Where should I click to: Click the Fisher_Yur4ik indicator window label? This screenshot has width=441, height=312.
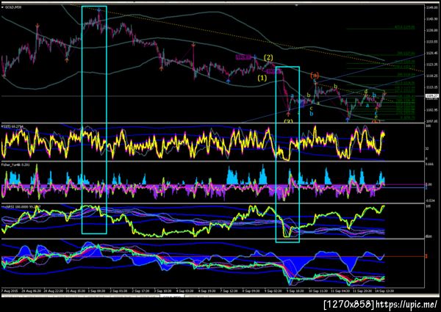click(x=14, y=164)
